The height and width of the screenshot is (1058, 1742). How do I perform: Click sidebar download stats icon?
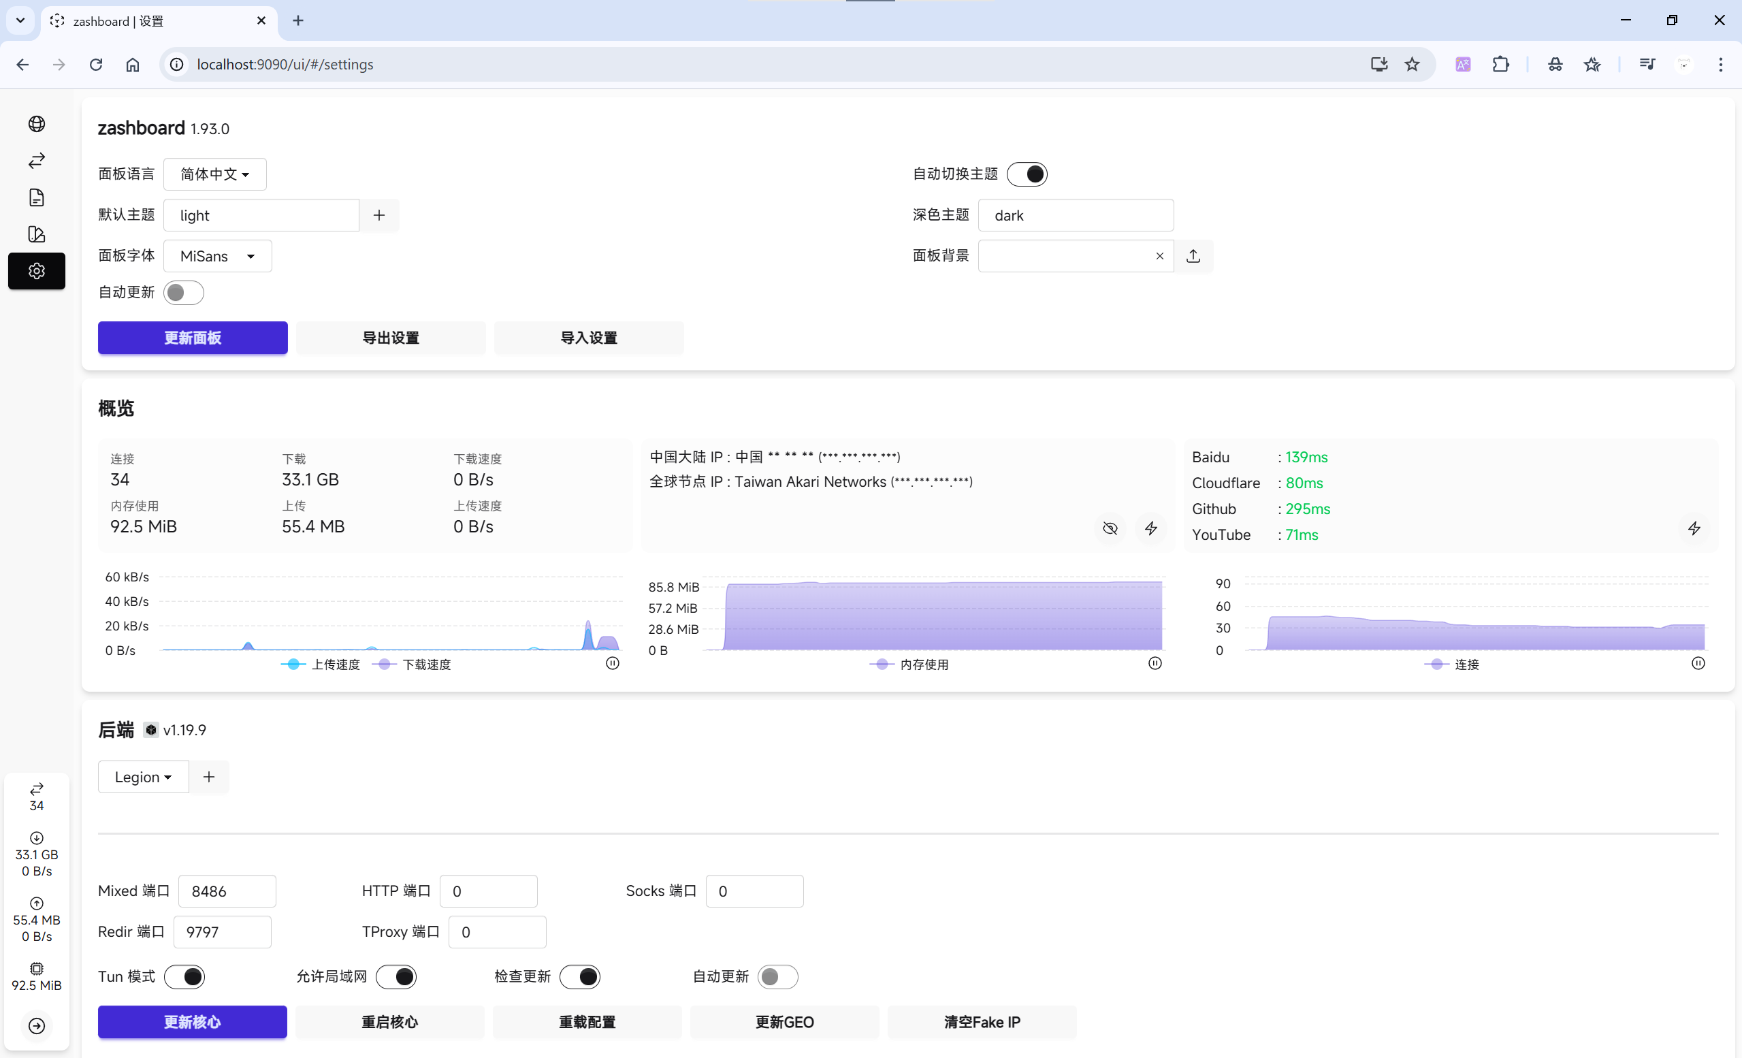[37, 838]
